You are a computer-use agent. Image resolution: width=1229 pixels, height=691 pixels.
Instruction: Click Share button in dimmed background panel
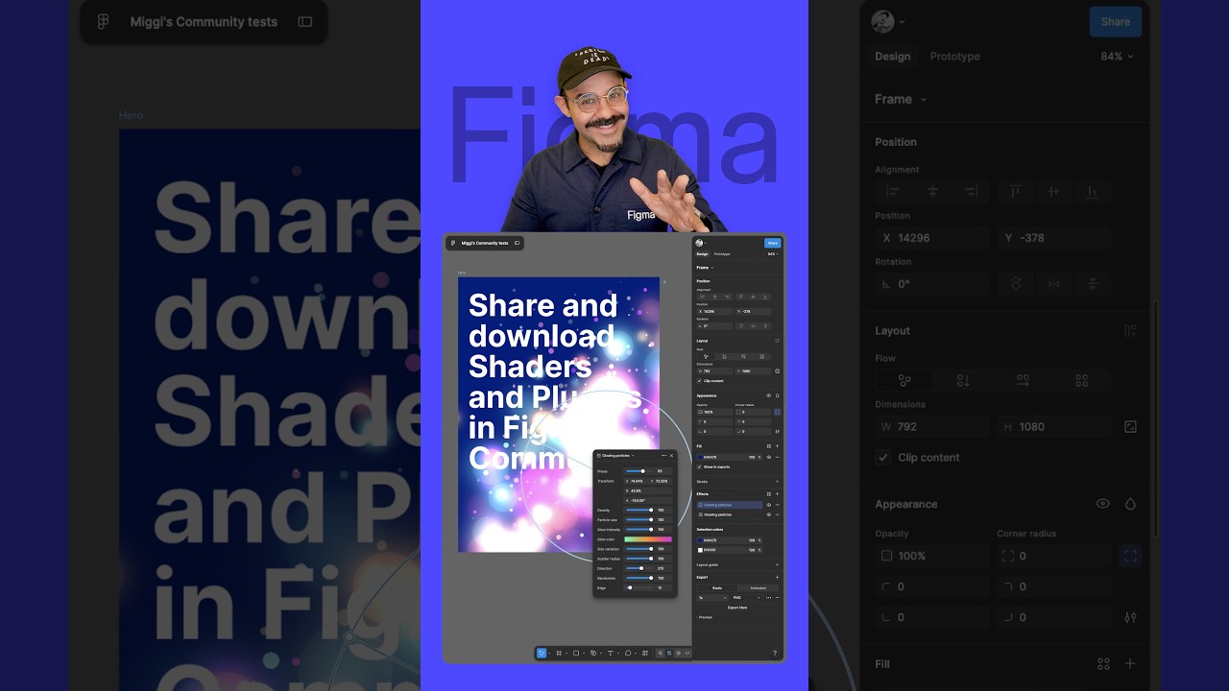1116,21
